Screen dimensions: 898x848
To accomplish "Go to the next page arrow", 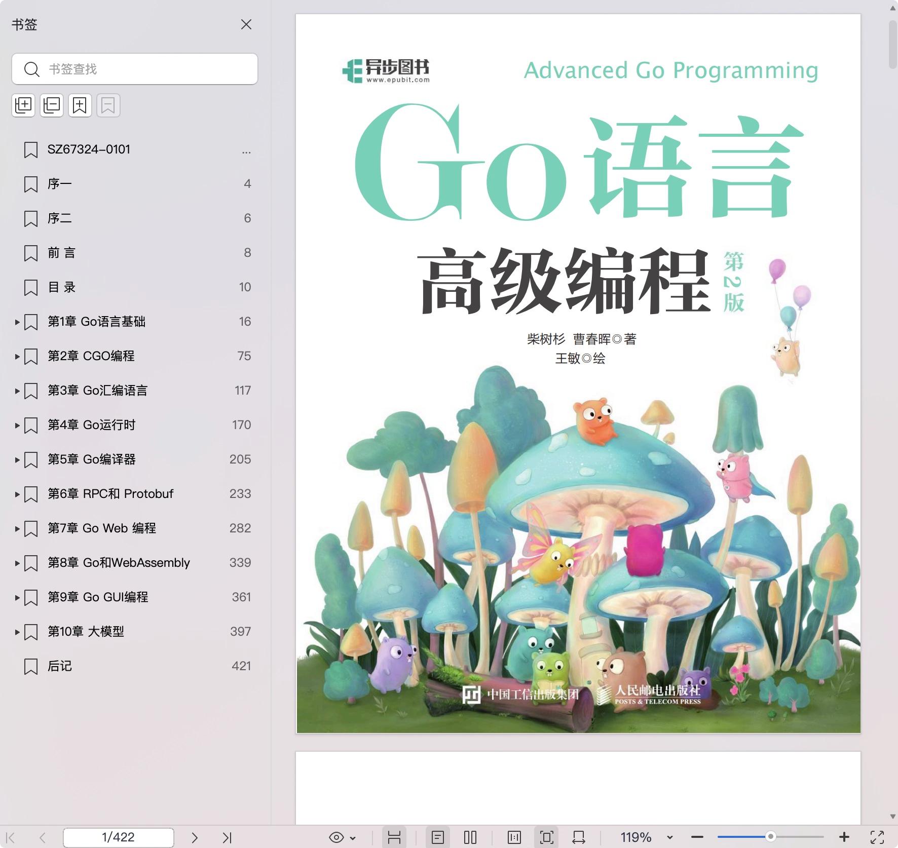I will coord(195,837).
